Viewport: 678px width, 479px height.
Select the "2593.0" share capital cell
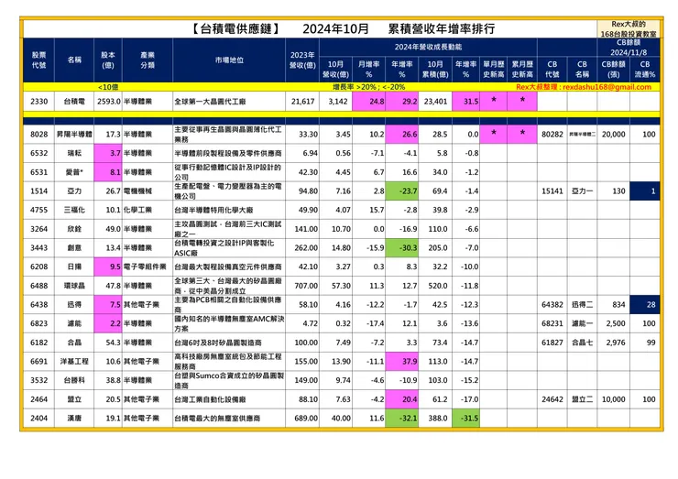click(108, 102)
